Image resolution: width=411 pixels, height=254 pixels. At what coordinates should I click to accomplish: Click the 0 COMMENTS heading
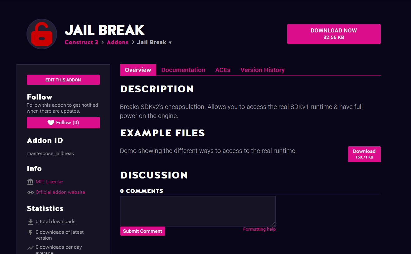tap(142, 191)
